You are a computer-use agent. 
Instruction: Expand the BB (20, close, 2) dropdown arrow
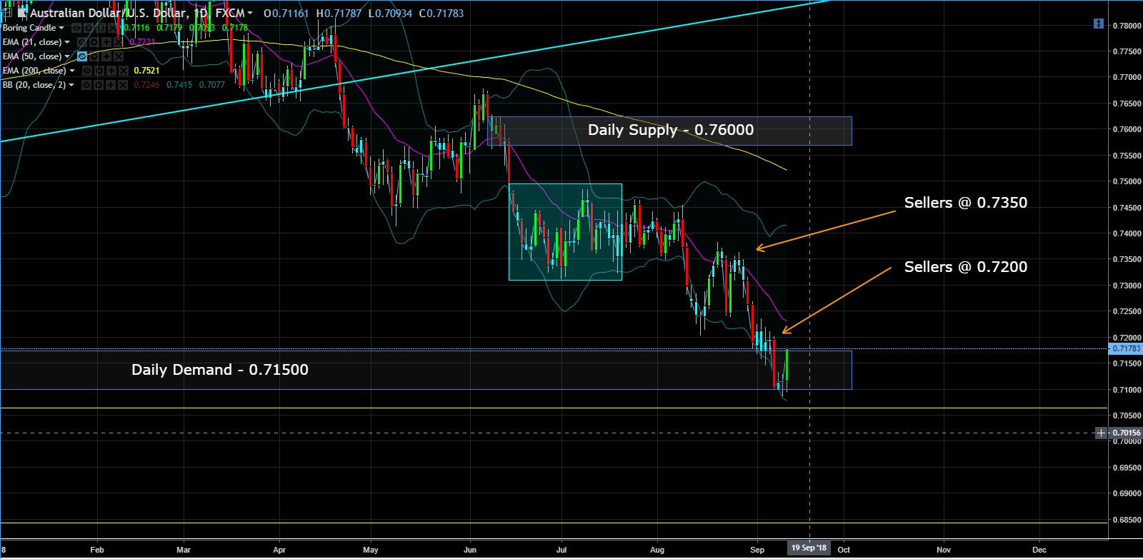point(71,85)
